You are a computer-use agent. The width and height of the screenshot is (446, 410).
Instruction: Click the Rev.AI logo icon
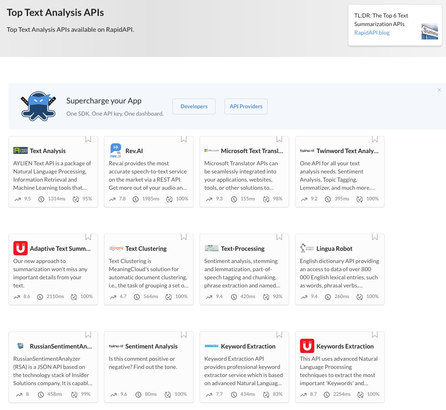pos(116,150)
